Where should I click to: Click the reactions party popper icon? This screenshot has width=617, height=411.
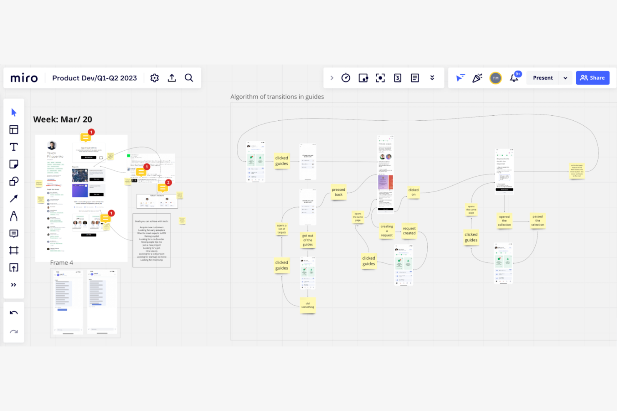477,78
